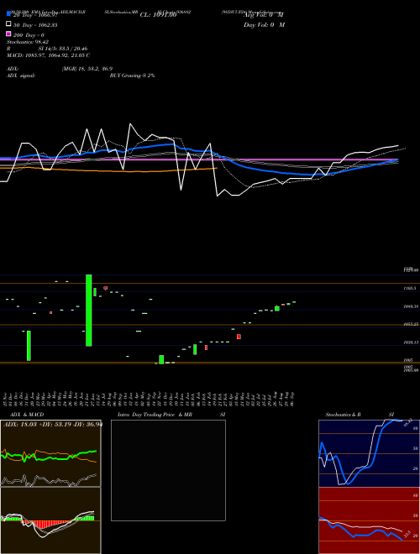Click the 'ADX signal:' label
The image size is (420, 554).
(x=21, y=76)
